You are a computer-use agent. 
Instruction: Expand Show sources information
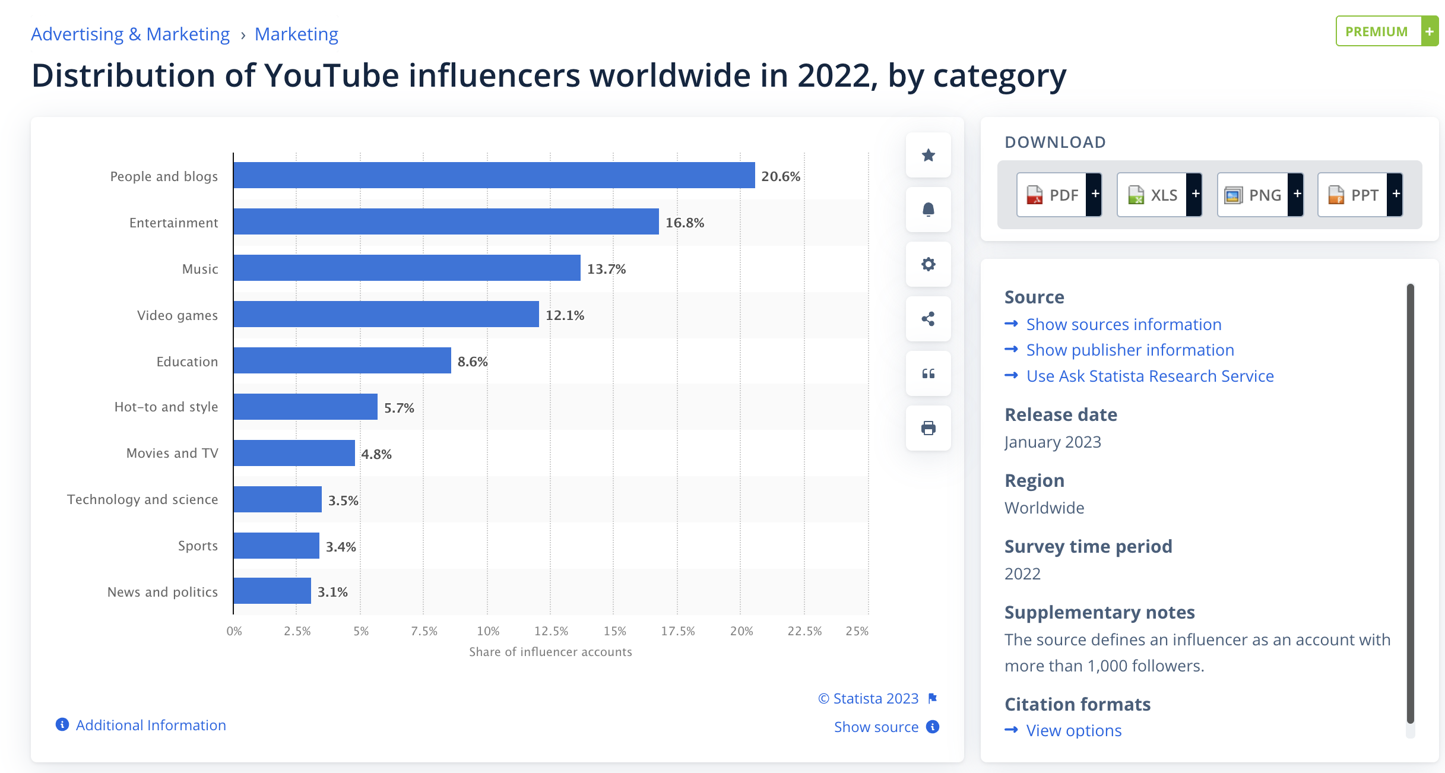click(1123, 324)
